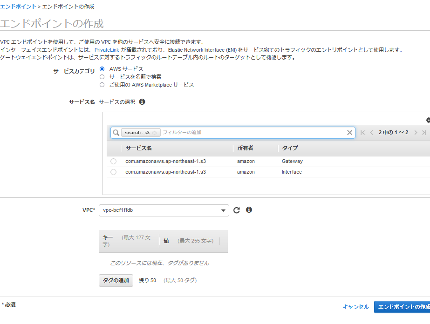Click the エンドポイント breadcrumb link
430x324 pixels.
pyautogui.click(x=18, y=7)
